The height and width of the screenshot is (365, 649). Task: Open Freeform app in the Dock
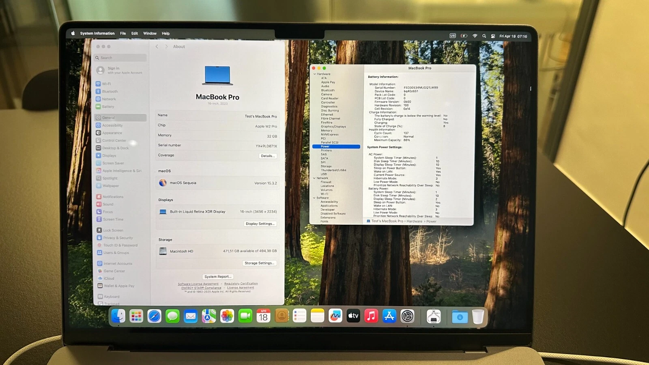335,316
